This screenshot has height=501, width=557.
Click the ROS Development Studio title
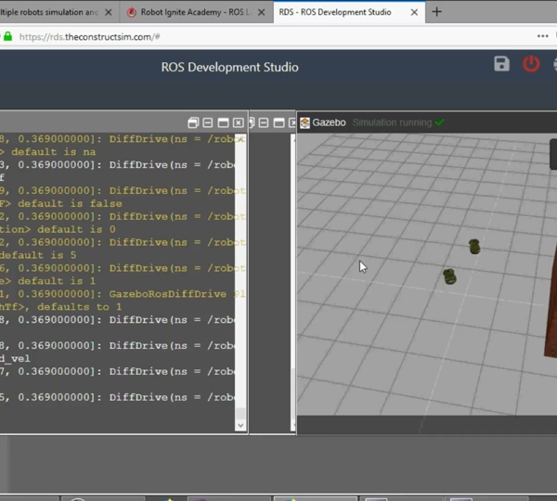[x=230, y=67]
